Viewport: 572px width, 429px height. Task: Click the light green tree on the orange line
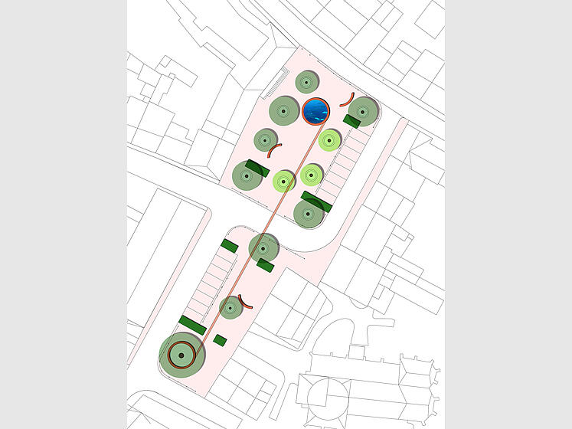click(284, 181)
